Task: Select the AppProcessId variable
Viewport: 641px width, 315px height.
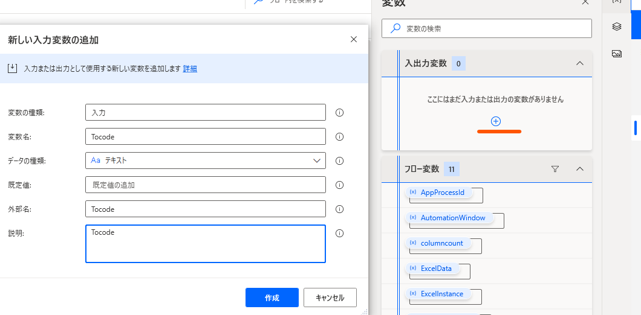Action: pos(439,192)
